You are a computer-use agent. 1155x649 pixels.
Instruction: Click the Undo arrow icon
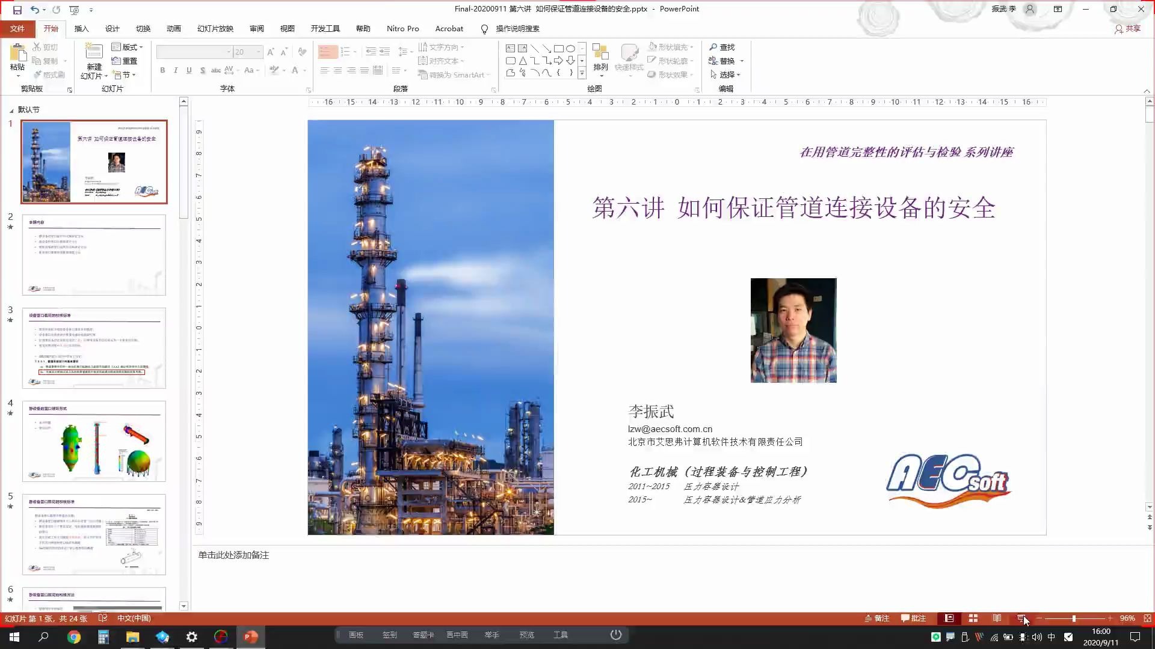coord(35,10)
